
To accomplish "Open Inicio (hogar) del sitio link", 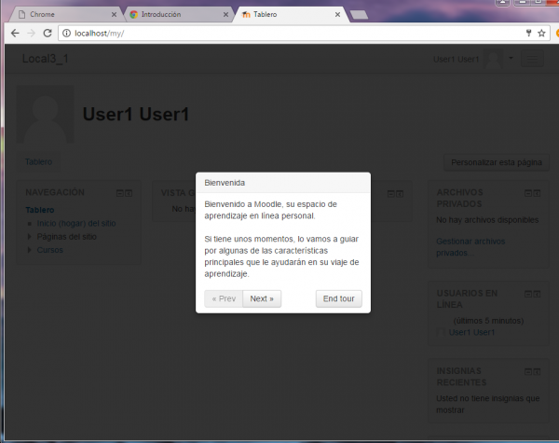I will (76, 223).
